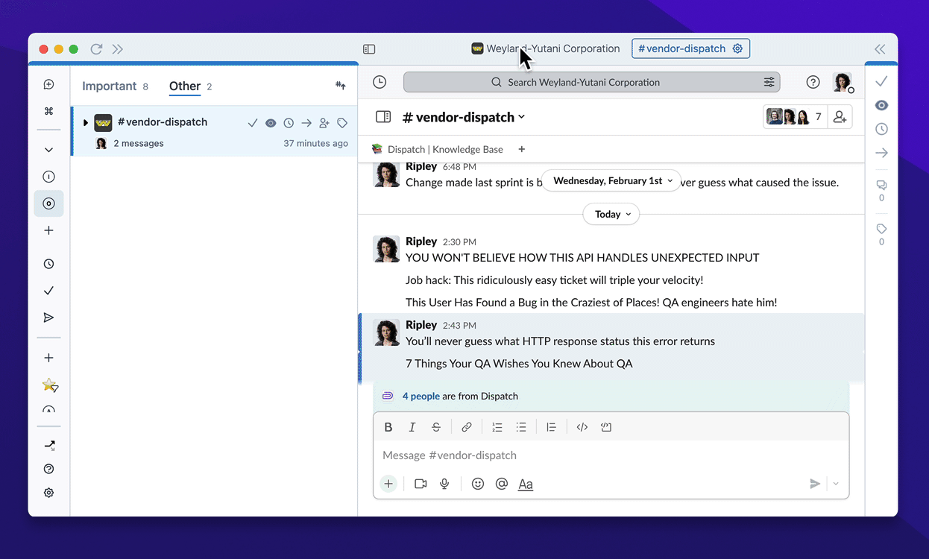
Task: Click the star filter icon in left sidebar
Action: 49,385
